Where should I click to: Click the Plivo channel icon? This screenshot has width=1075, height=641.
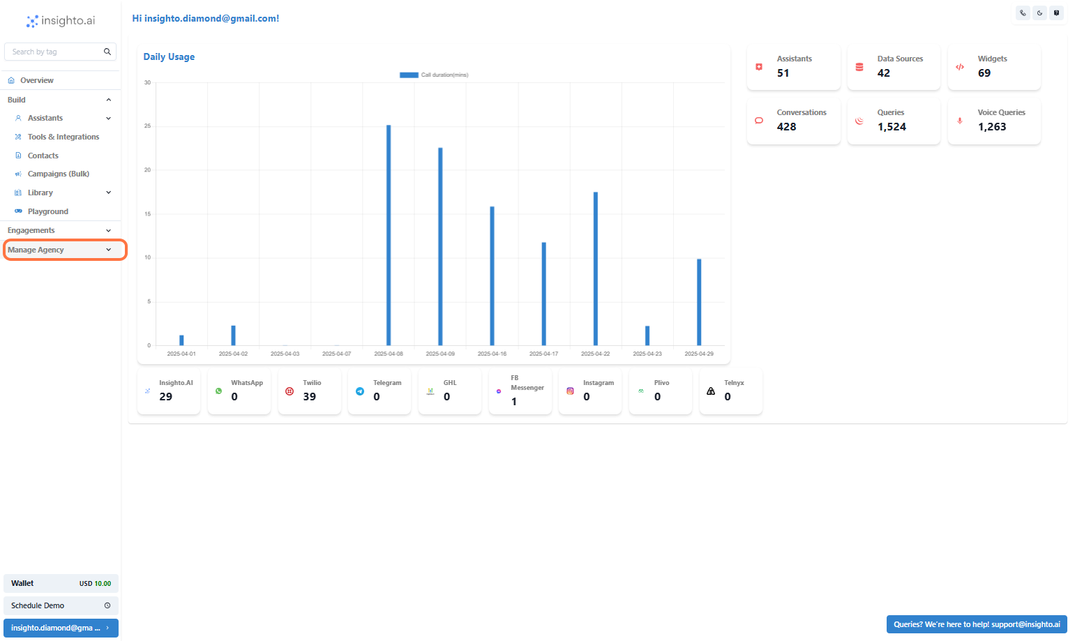(x=641, y=391)
